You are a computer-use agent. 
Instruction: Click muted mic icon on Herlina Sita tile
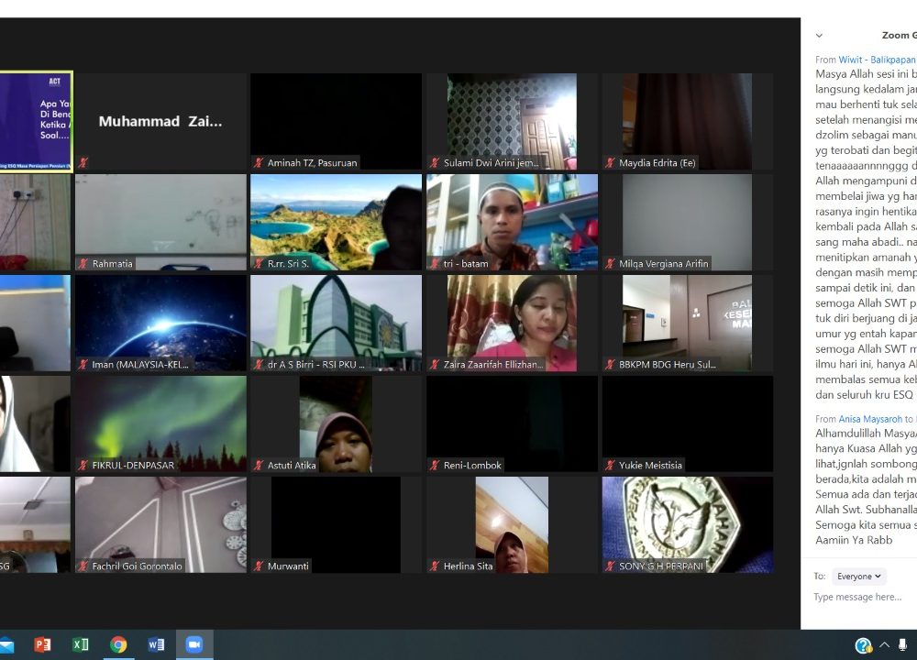[x=435, y=566]
